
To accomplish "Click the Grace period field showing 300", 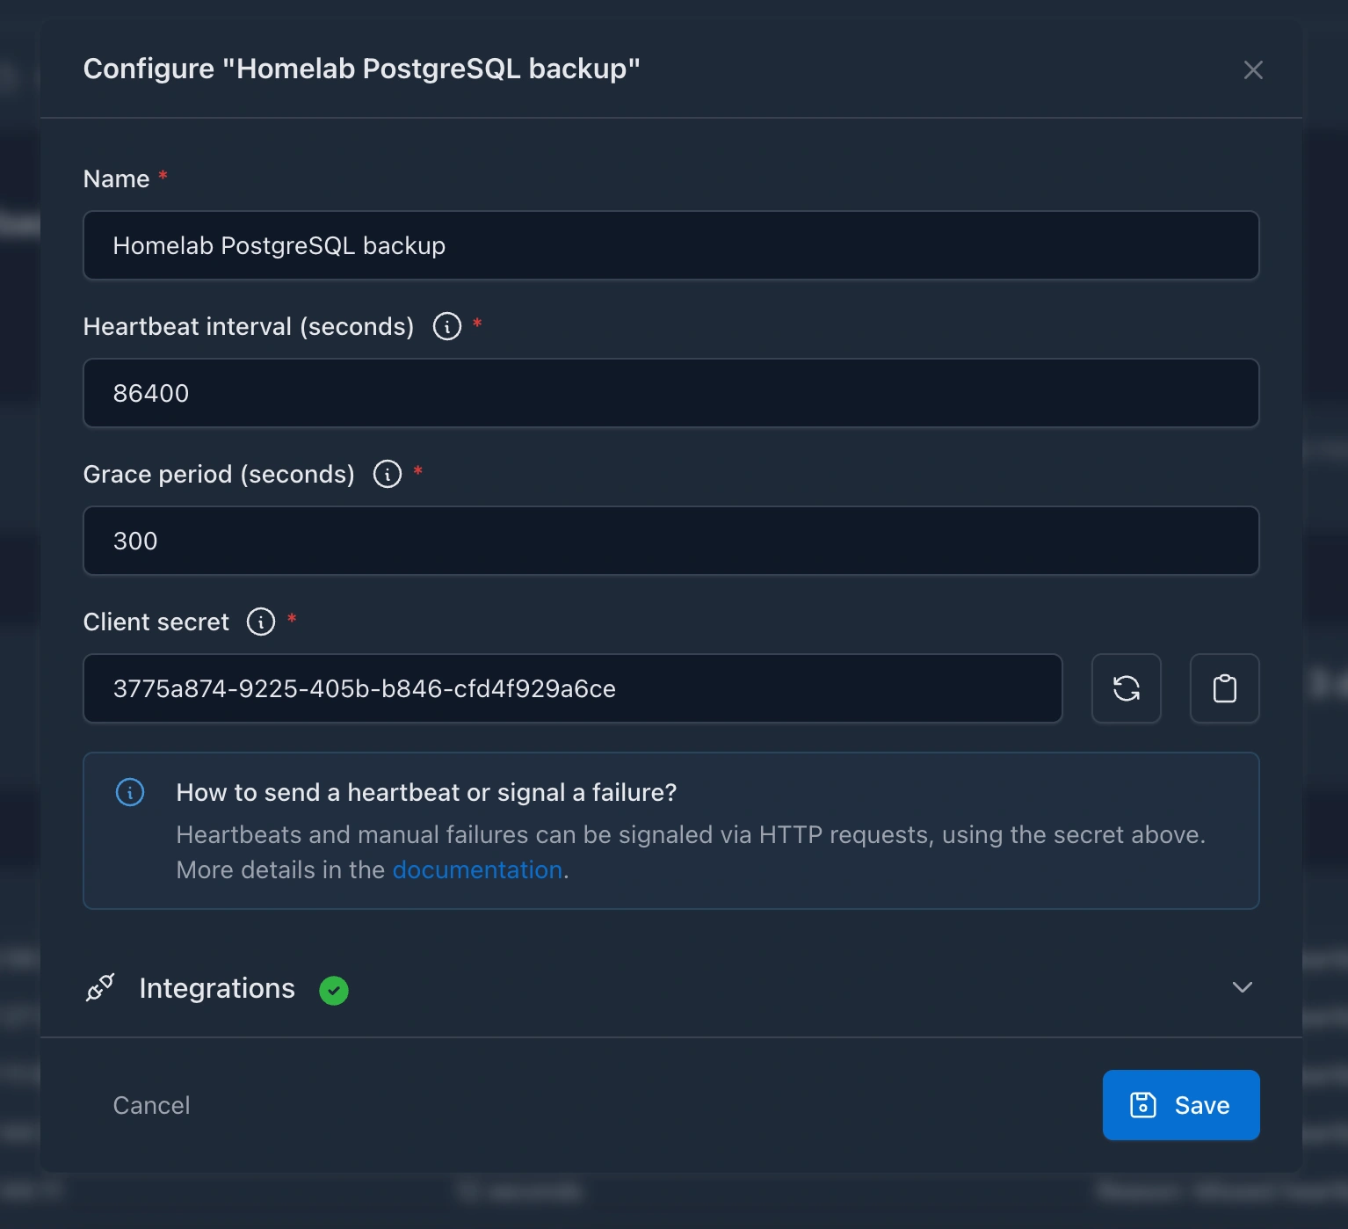I will (670, 541).
